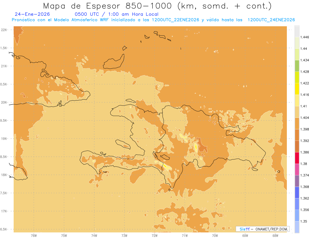Click the '1.392' colorbar value
Image resolution: width=309 pixels, height=239 pixels.
pyautogui.click(x=305, y=141)
